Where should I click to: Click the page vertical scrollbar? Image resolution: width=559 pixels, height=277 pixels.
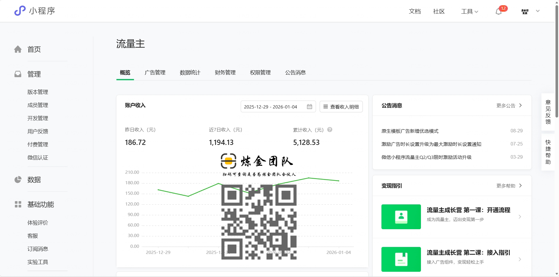[557, 61]
